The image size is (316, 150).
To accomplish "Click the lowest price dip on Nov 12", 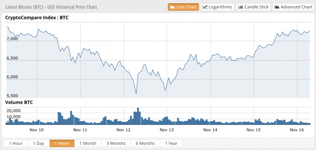I will pos(136,94).
